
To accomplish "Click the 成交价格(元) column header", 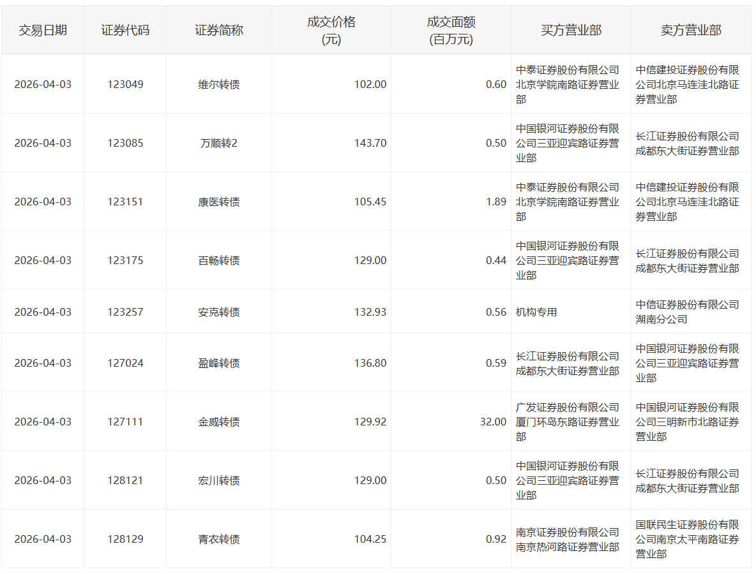I will pyautogui.click(x=331, y=31).
